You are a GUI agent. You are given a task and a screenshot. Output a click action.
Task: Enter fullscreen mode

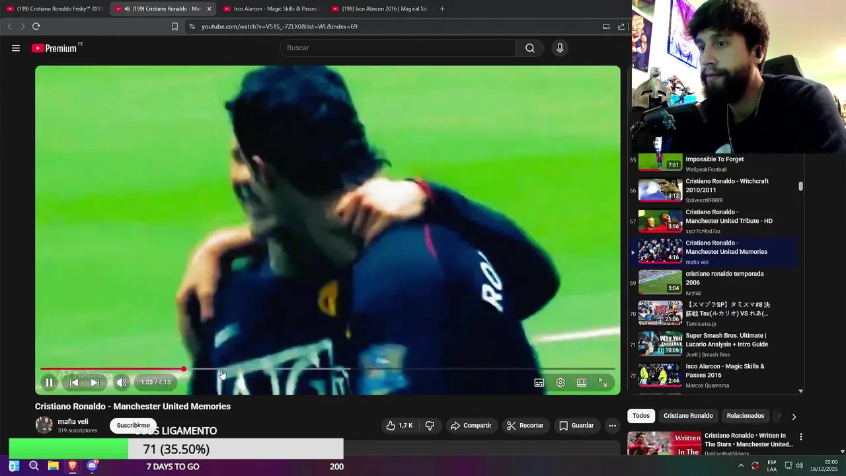(x=603, y=382)
